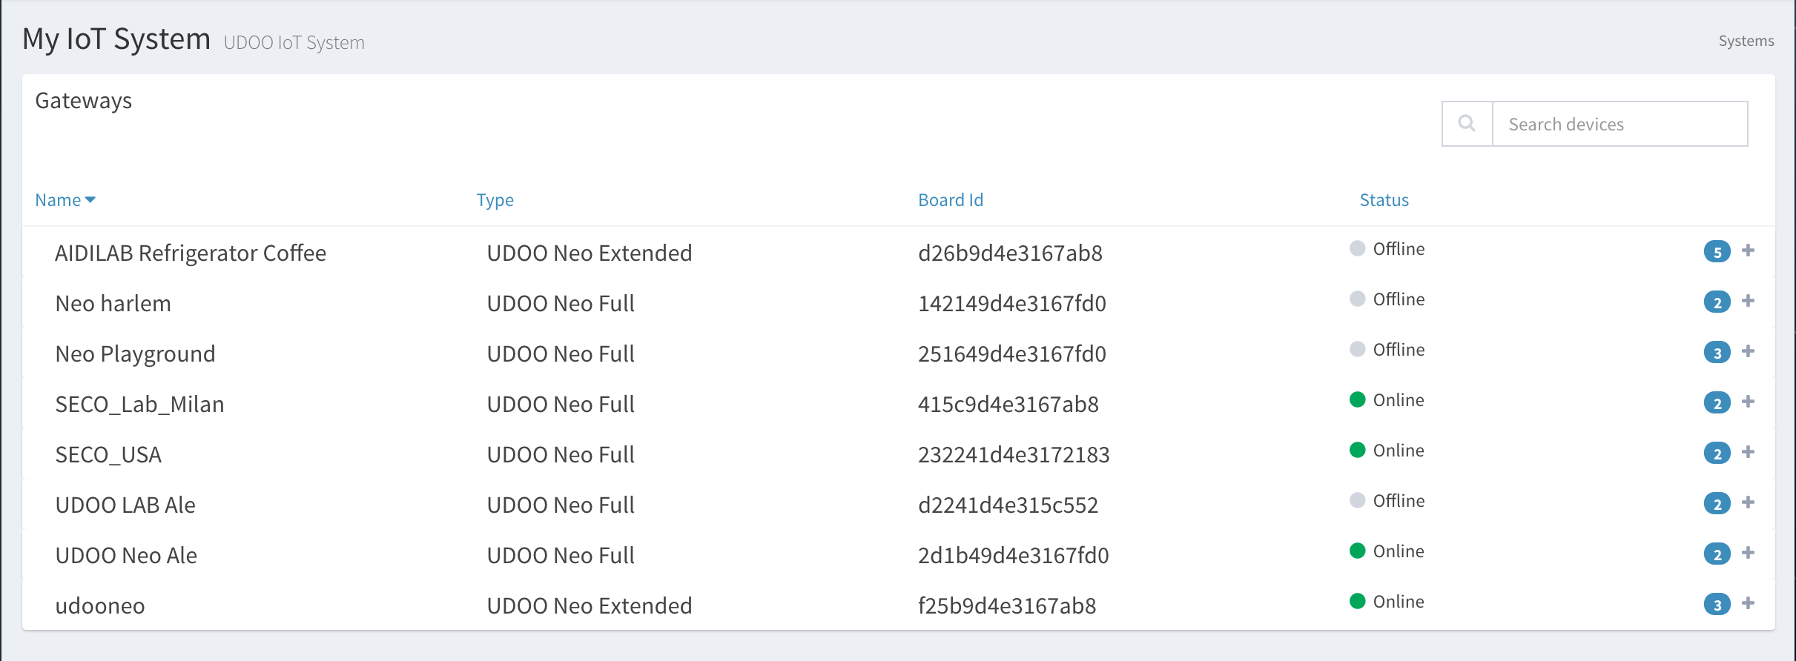This screenshot has height=661, width=1796.
Task: Sort gateways by Name column header
Action: tap(65, 200)
